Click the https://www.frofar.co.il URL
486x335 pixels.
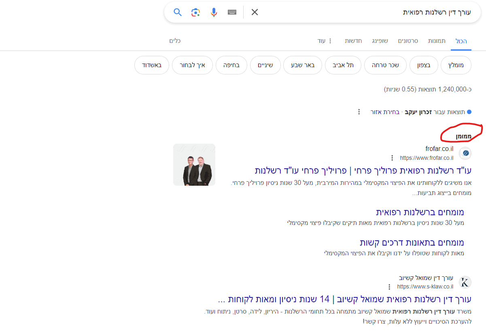coord(427,158)
